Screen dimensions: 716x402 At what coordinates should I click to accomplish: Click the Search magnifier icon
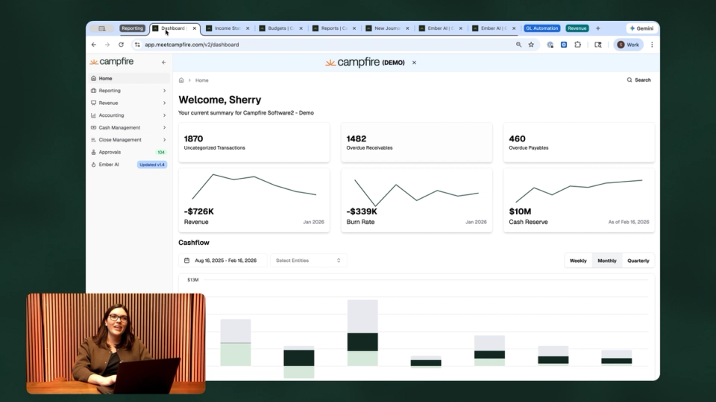pyautogui.click(x=629, y=80)
